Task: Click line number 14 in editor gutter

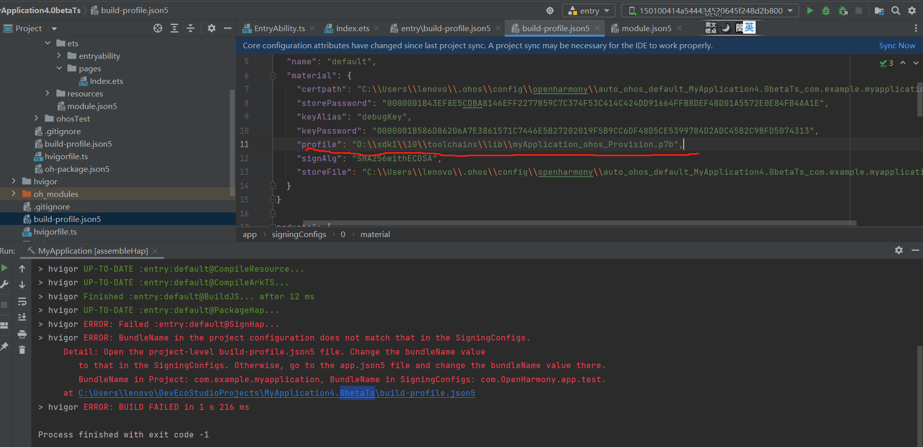Action: 244,186
